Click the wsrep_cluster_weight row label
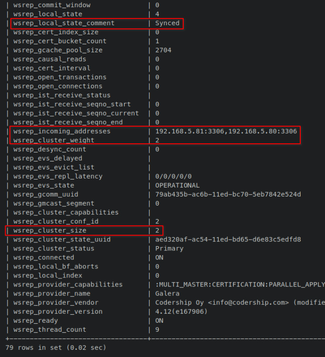The width and height of the screenshot is (325, 357). (x=54, y=140)
